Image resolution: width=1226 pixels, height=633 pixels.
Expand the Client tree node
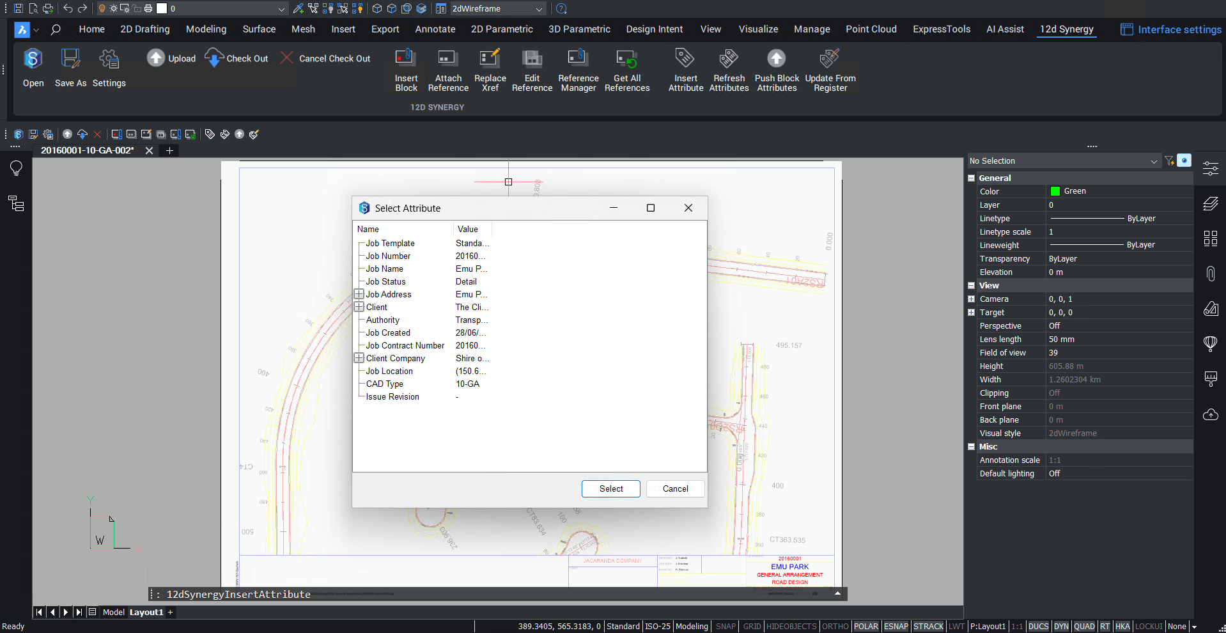click(x=359, y=307)
